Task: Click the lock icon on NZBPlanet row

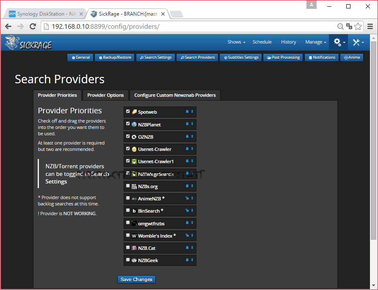Action: (x=187, y=124)
